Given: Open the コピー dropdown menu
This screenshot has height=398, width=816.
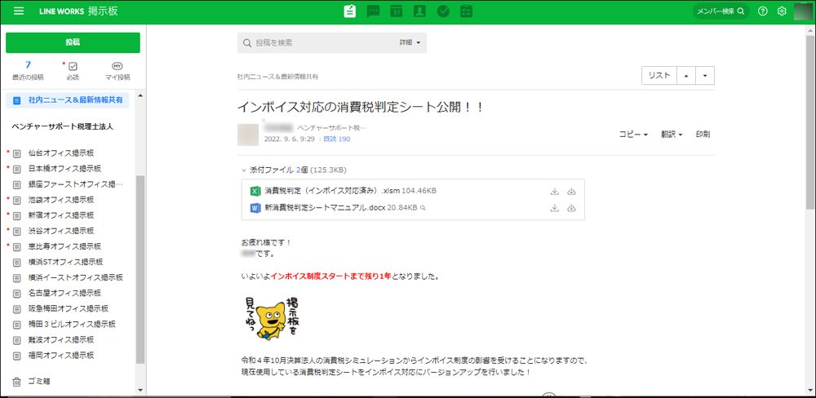Looking at the screenshot, I should pyautogui.click(x=633, y=134).
